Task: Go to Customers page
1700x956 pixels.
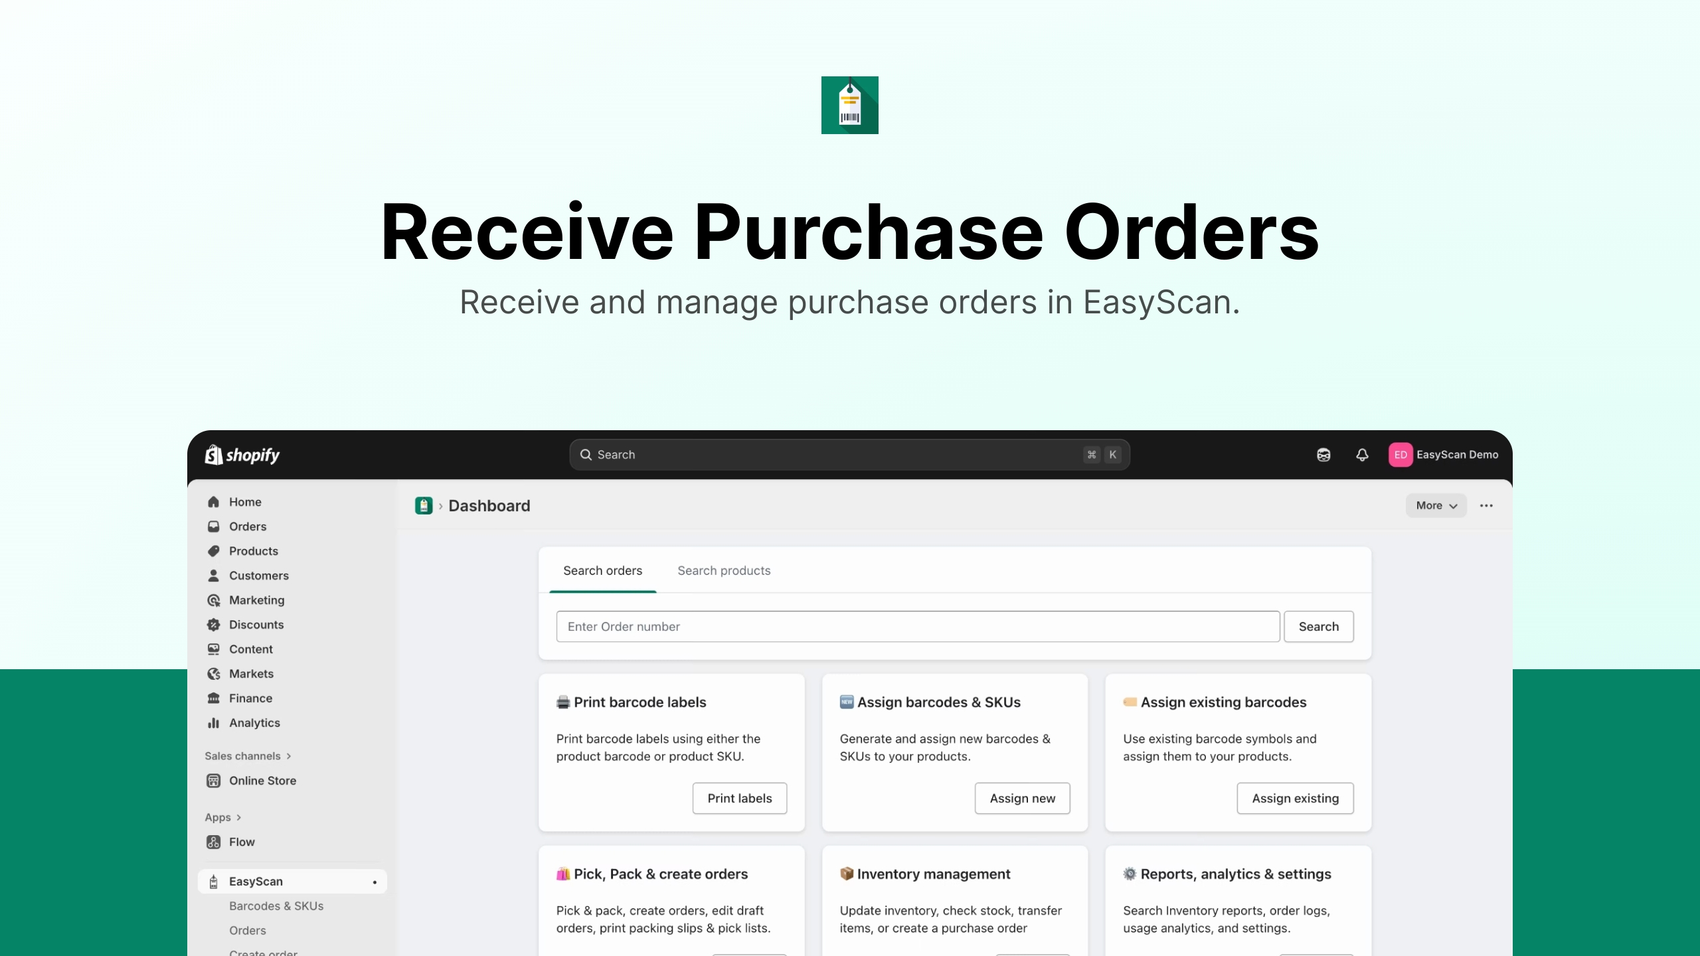Action: pos(259,576)
